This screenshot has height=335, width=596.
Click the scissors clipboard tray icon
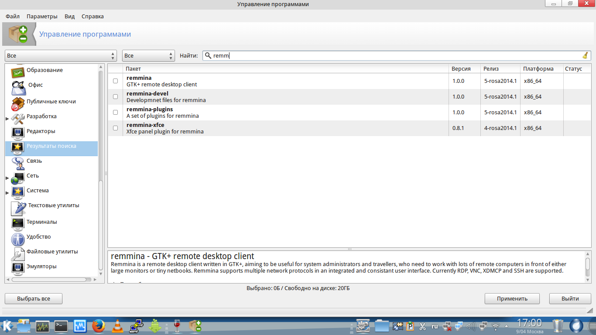click(422, 326)
